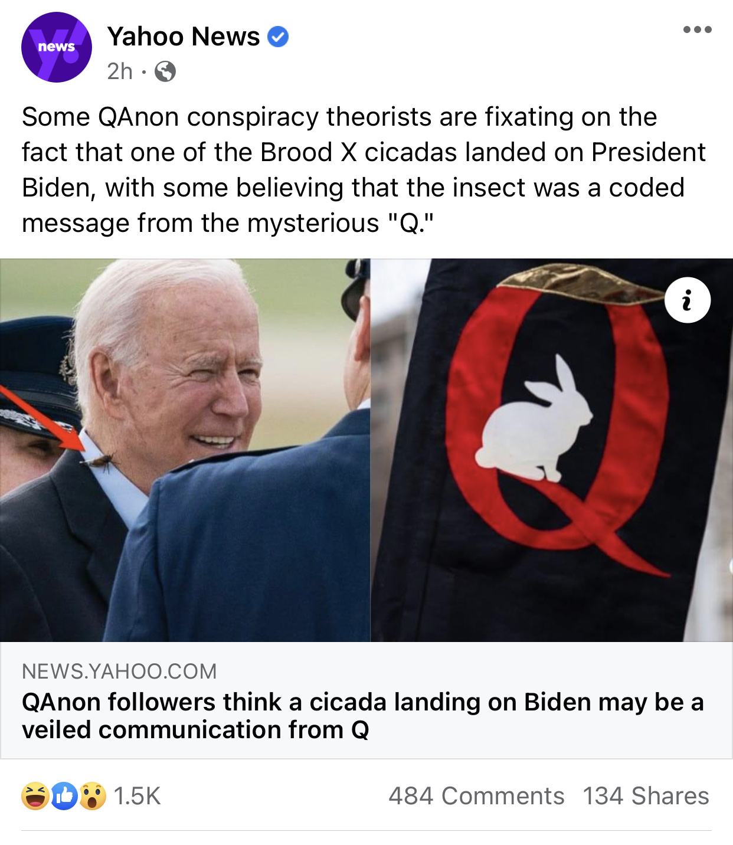View the 134 Shares list
Screen dimensions: 733x845
pos(646,795)
